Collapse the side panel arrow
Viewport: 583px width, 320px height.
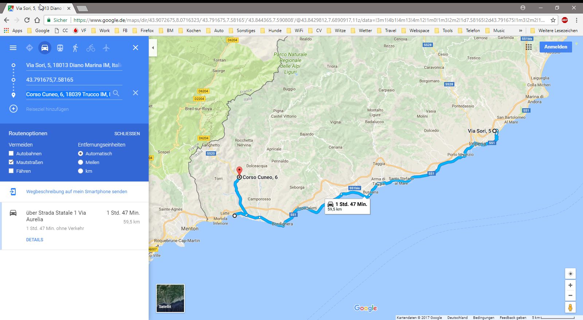pyautogui.click(x=153, y=48)
